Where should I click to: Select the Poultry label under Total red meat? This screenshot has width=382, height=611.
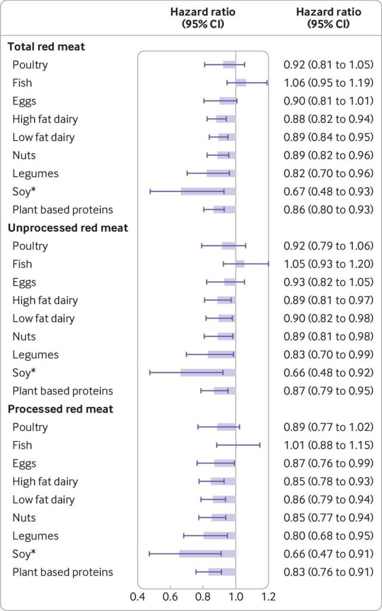coord(30,64)
